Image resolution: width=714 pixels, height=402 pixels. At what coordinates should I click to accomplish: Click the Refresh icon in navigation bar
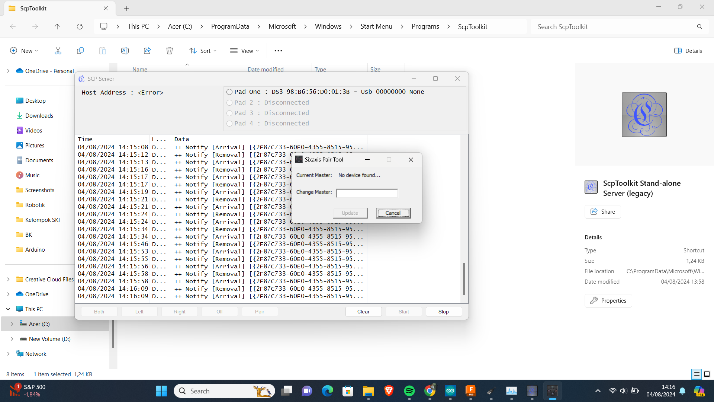80,26
